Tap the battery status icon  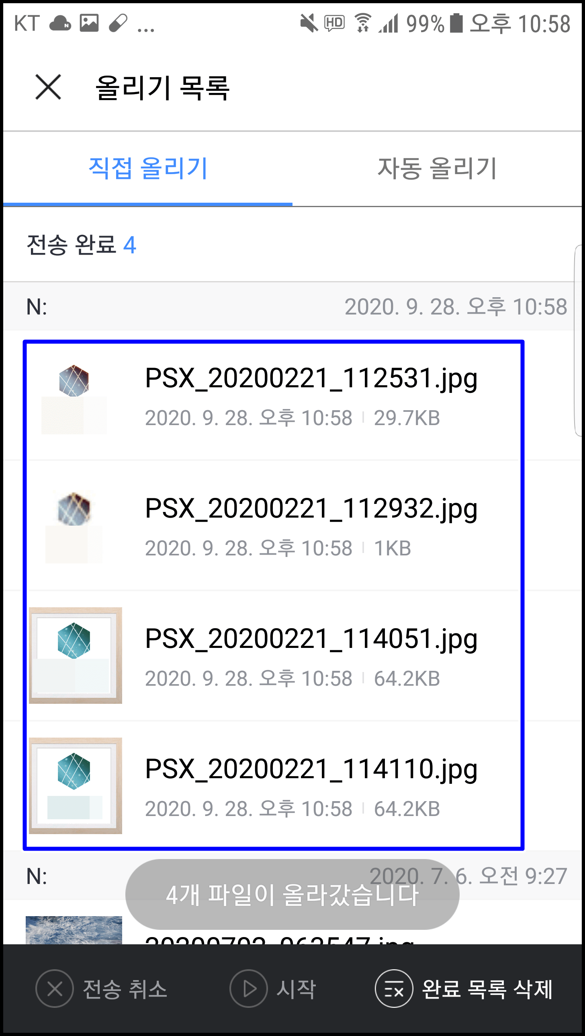tap(456, 23)
